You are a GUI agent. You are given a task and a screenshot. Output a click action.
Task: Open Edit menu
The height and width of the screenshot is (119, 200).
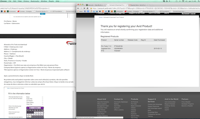point(15,1)
